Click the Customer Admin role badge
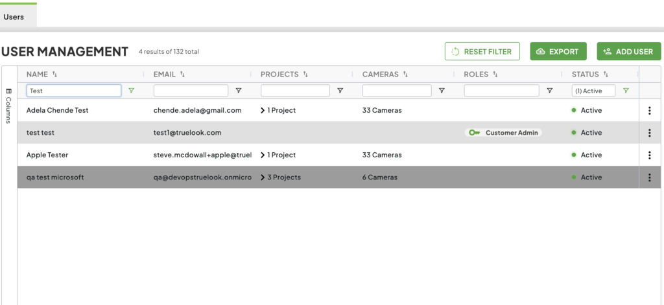Viewport: 664px width, 305px height. pyautogui.click(x=503, y=133)
